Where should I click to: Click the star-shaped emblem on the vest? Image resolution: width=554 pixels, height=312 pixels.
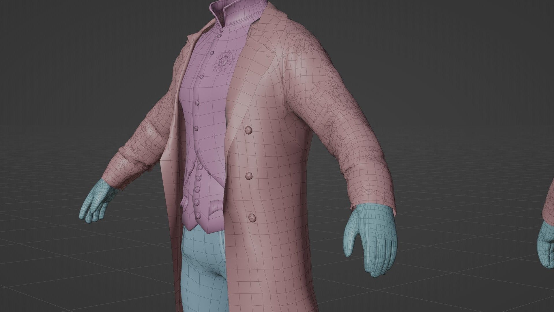click(x=223, y=61)
